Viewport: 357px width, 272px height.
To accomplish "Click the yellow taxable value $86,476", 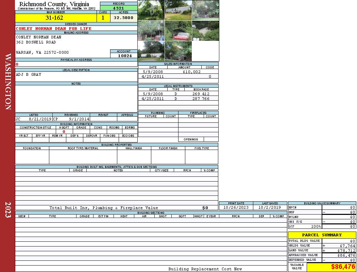I will pyautogui.click(x=331, y=267).
